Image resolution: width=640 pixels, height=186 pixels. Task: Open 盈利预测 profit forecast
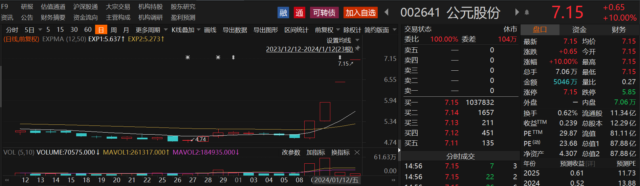pyautogui.click(x=183, y=18)
